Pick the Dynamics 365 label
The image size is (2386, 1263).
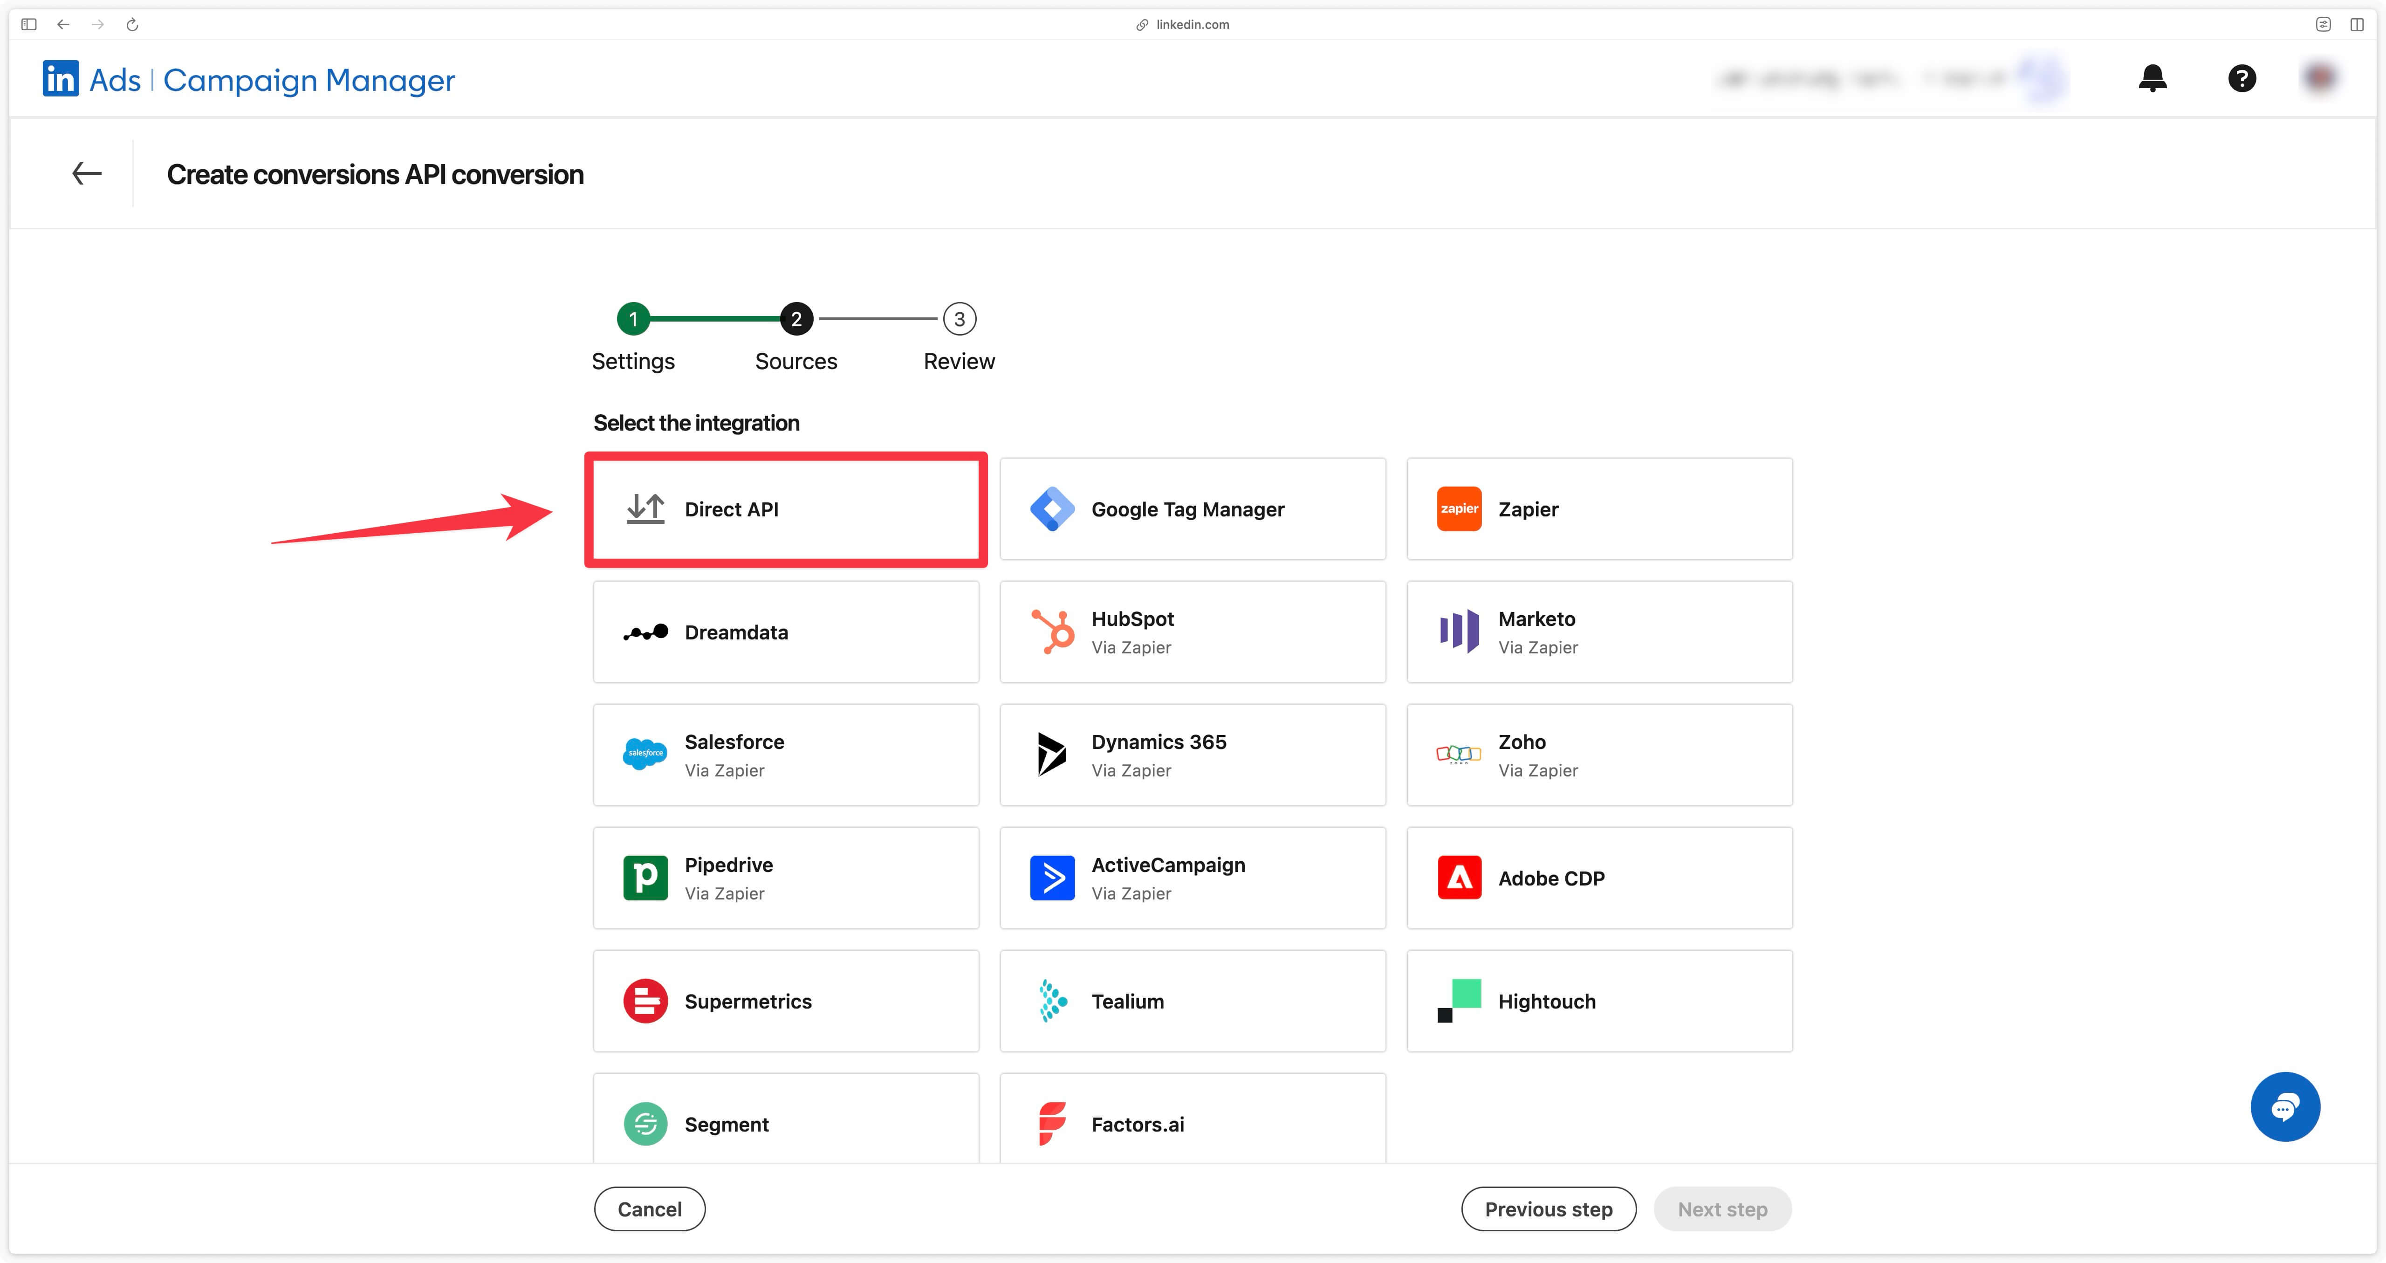[x=1159, y=741]
